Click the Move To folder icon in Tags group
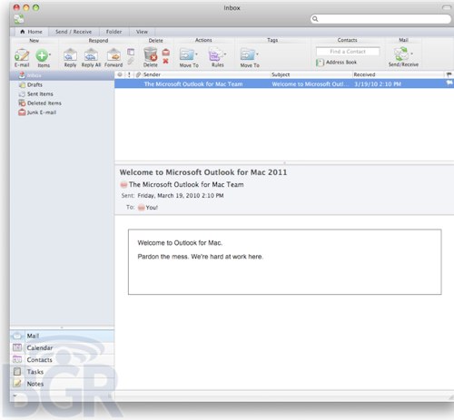 [x=247, y=55]
